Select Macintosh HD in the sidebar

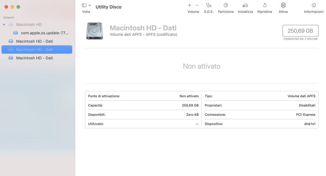[37, 25]
